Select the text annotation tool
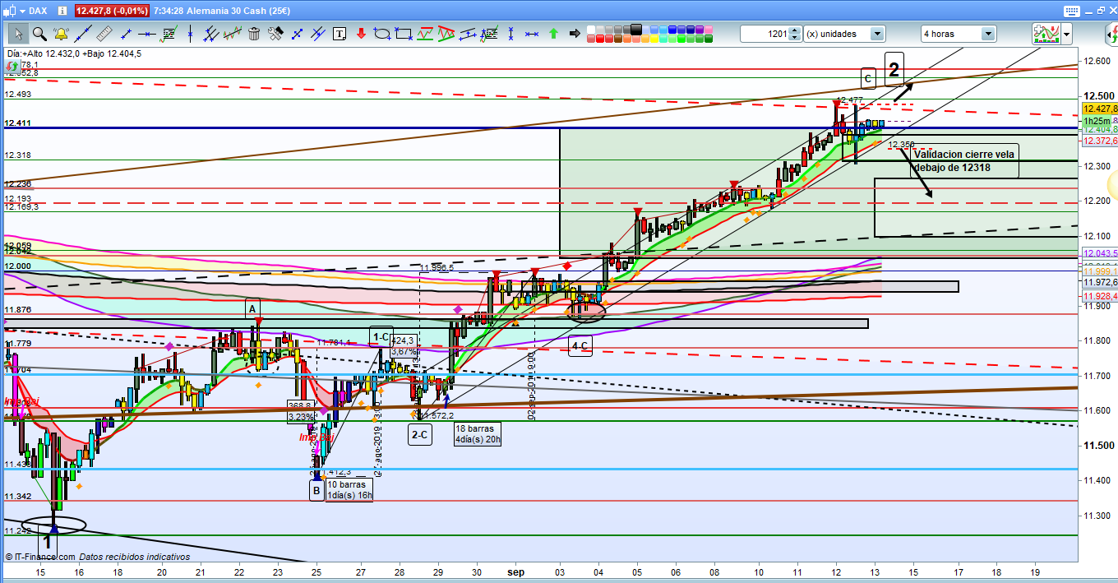This screenshot has width=1118, height=583. (x=340, y=34)
